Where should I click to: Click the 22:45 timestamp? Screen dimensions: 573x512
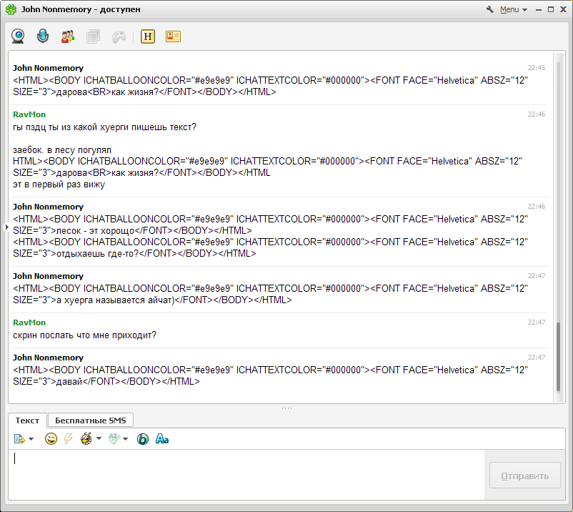(537, 68)
